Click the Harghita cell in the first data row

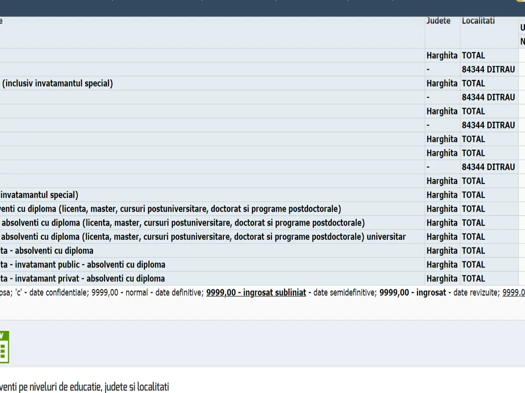click(442, 55)
